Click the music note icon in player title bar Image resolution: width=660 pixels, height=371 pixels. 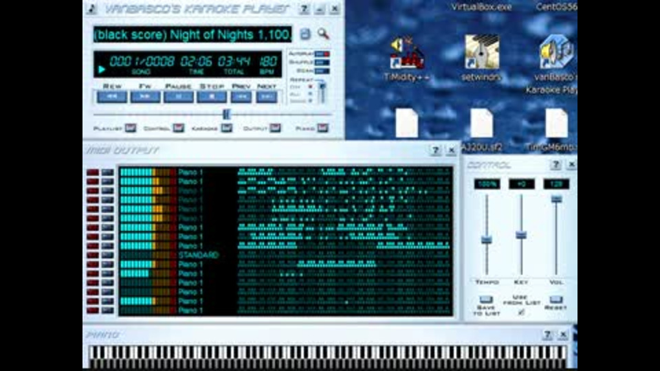point(91,8)
